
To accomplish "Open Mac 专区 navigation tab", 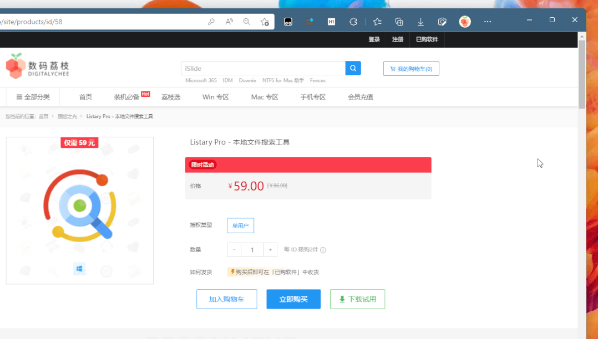I will click(265, 97).
